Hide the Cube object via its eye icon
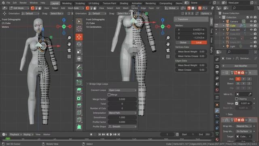 tap(251, 26)
